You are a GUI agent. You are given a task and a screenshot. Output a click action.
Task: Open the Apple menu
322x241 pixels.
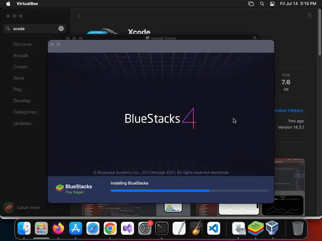point(8,3)
